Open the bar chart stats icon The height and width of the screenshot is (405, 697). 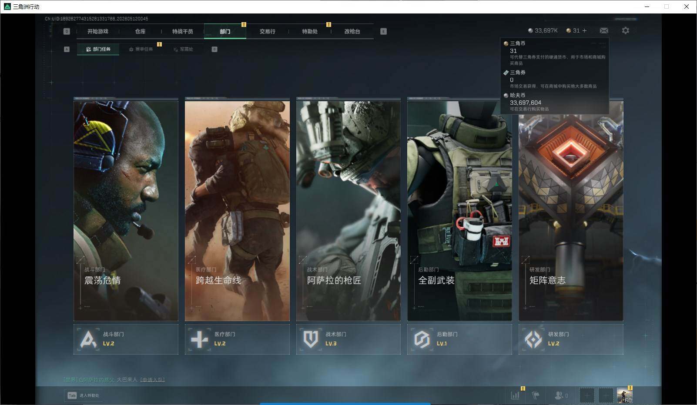515,395
